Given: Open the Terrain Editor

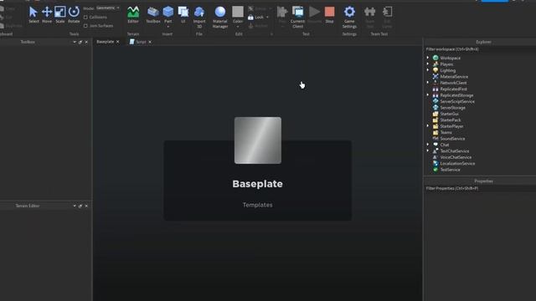Looking at the screenshot, I should (133, 15).
